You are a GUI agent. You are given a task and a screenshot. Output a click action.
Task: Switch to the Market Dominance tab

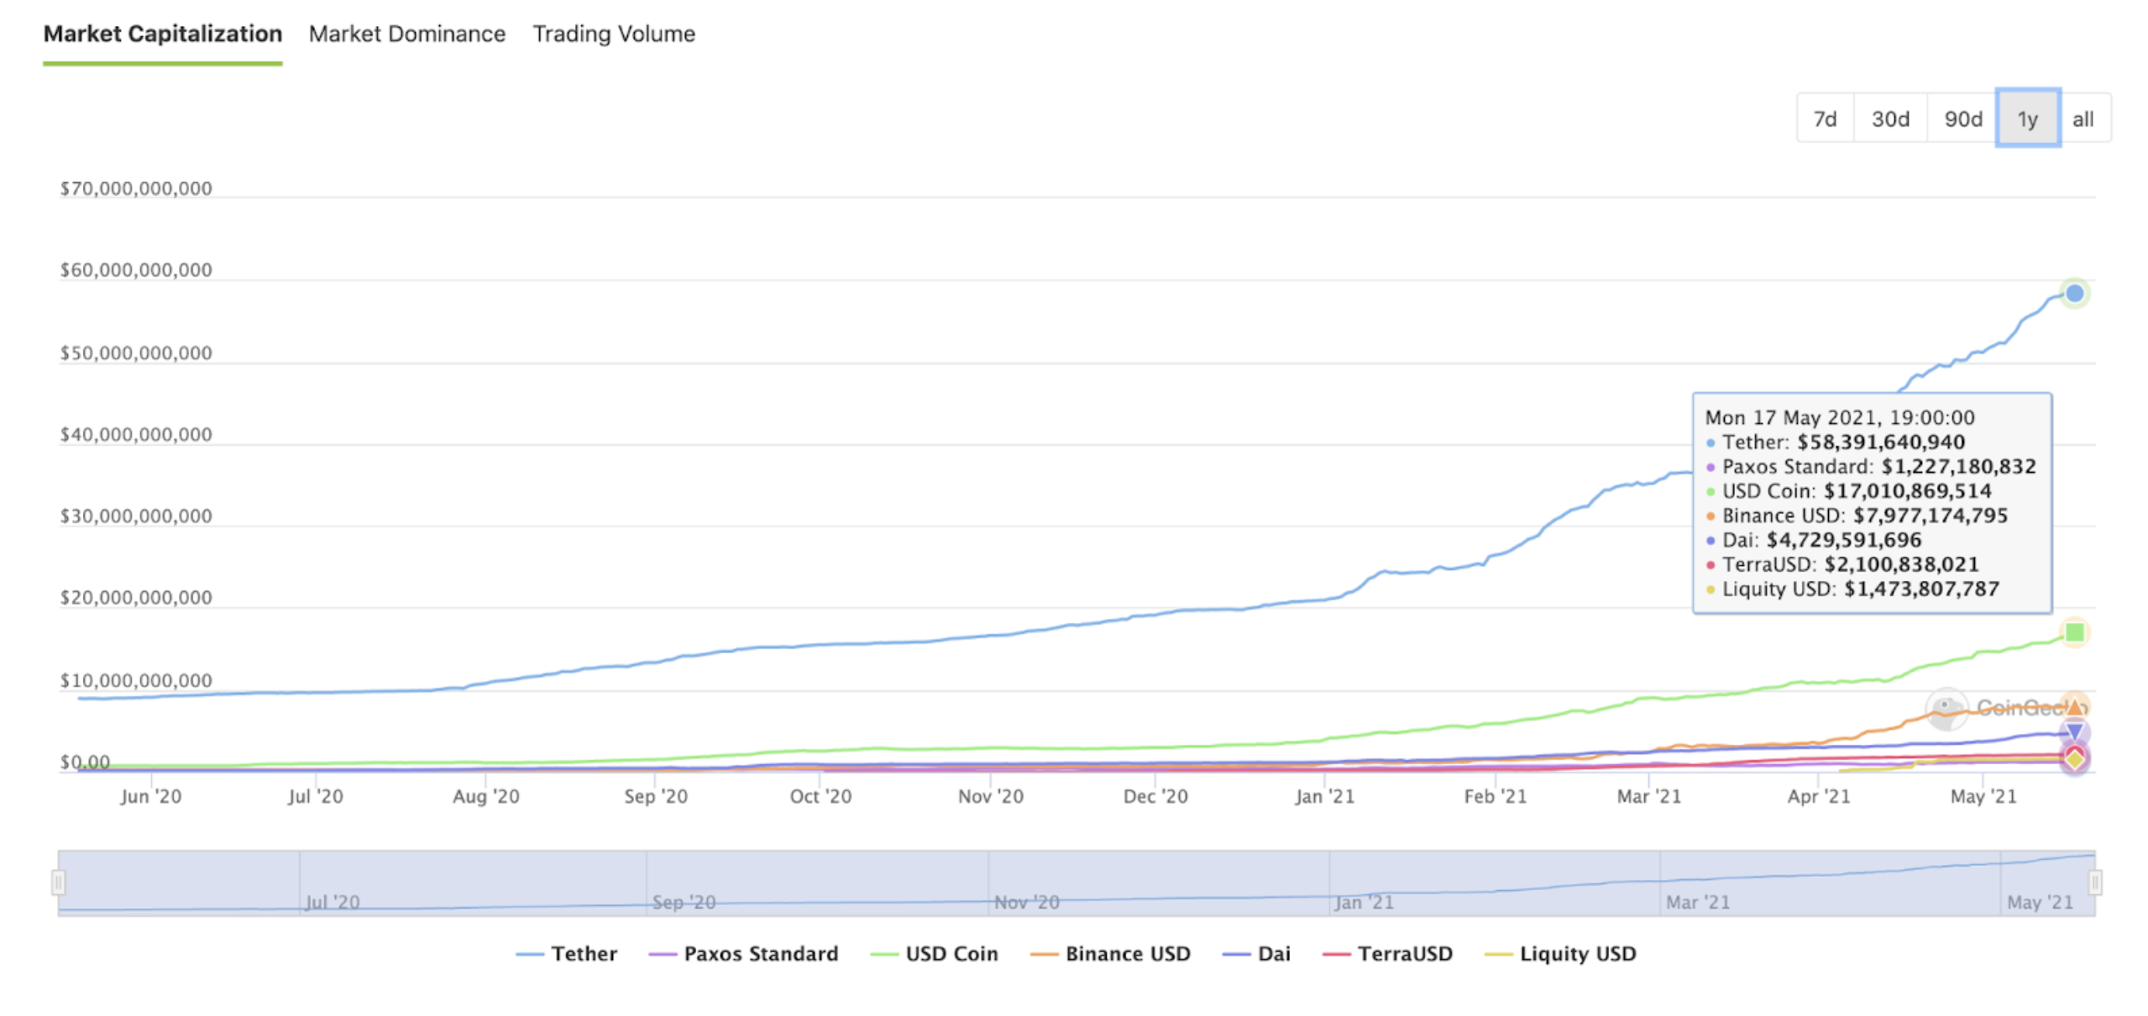click(407, 34)
